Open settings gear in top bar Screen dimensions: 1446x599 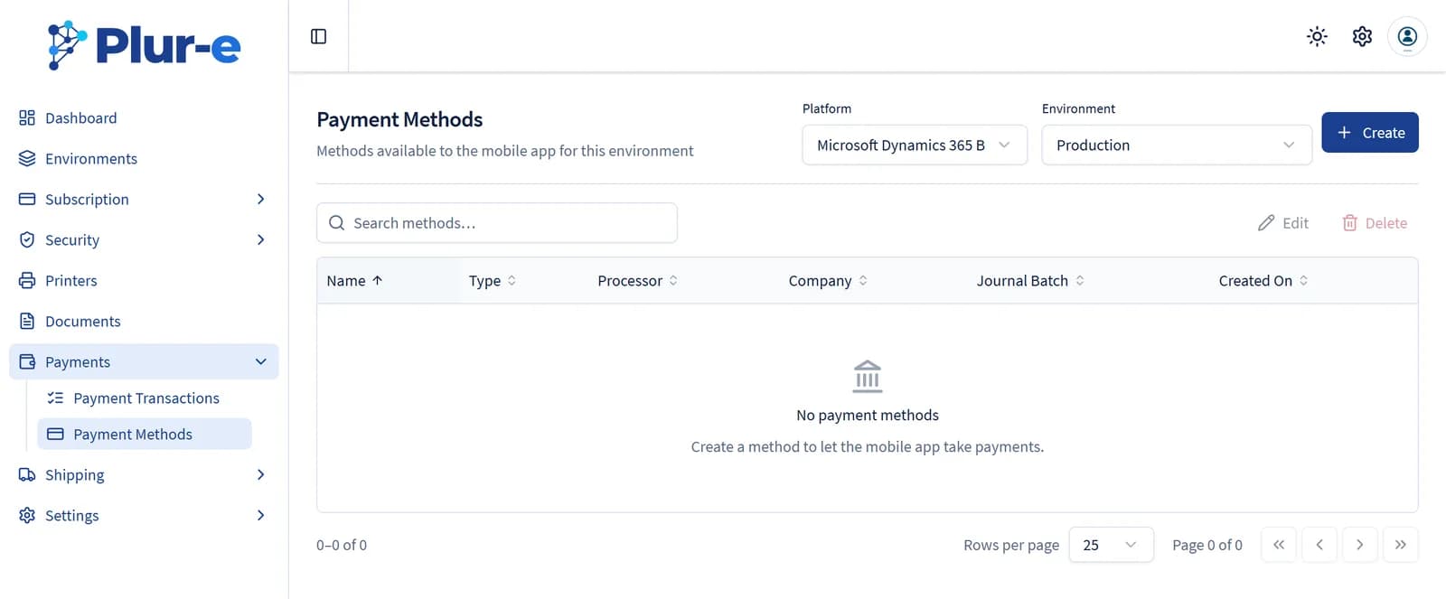[1362, 36]
